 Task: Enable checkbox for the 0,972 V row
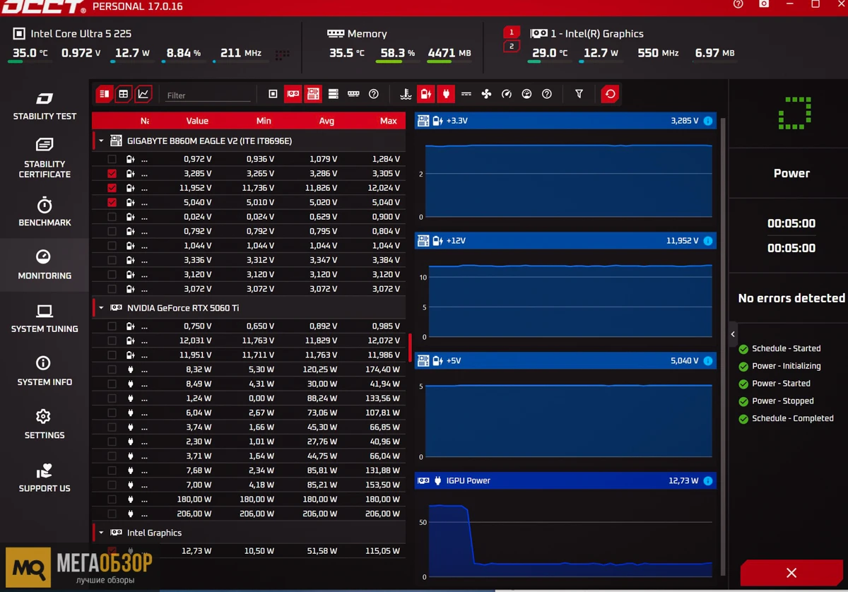(x=112, y=159)
